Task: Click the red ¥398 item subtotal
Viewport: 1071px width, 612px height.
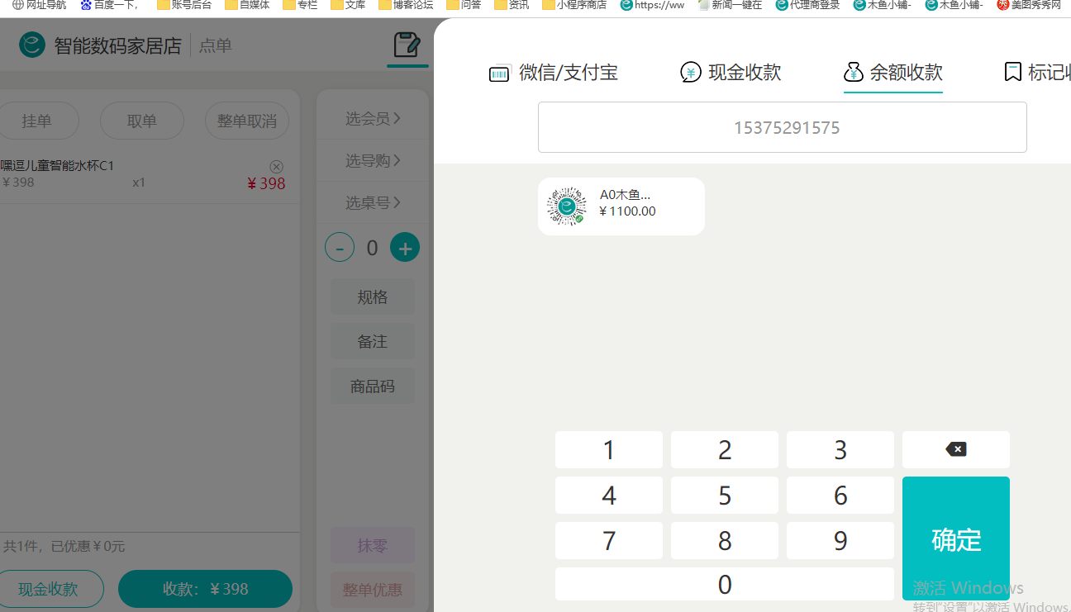Action: 266,183
